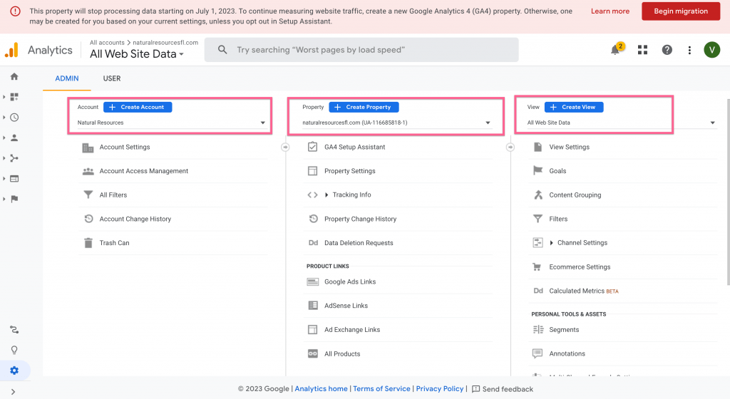This screenshot has width=730, height=399.
Task: Click the Begin migration button
Action: click(681, 11)
